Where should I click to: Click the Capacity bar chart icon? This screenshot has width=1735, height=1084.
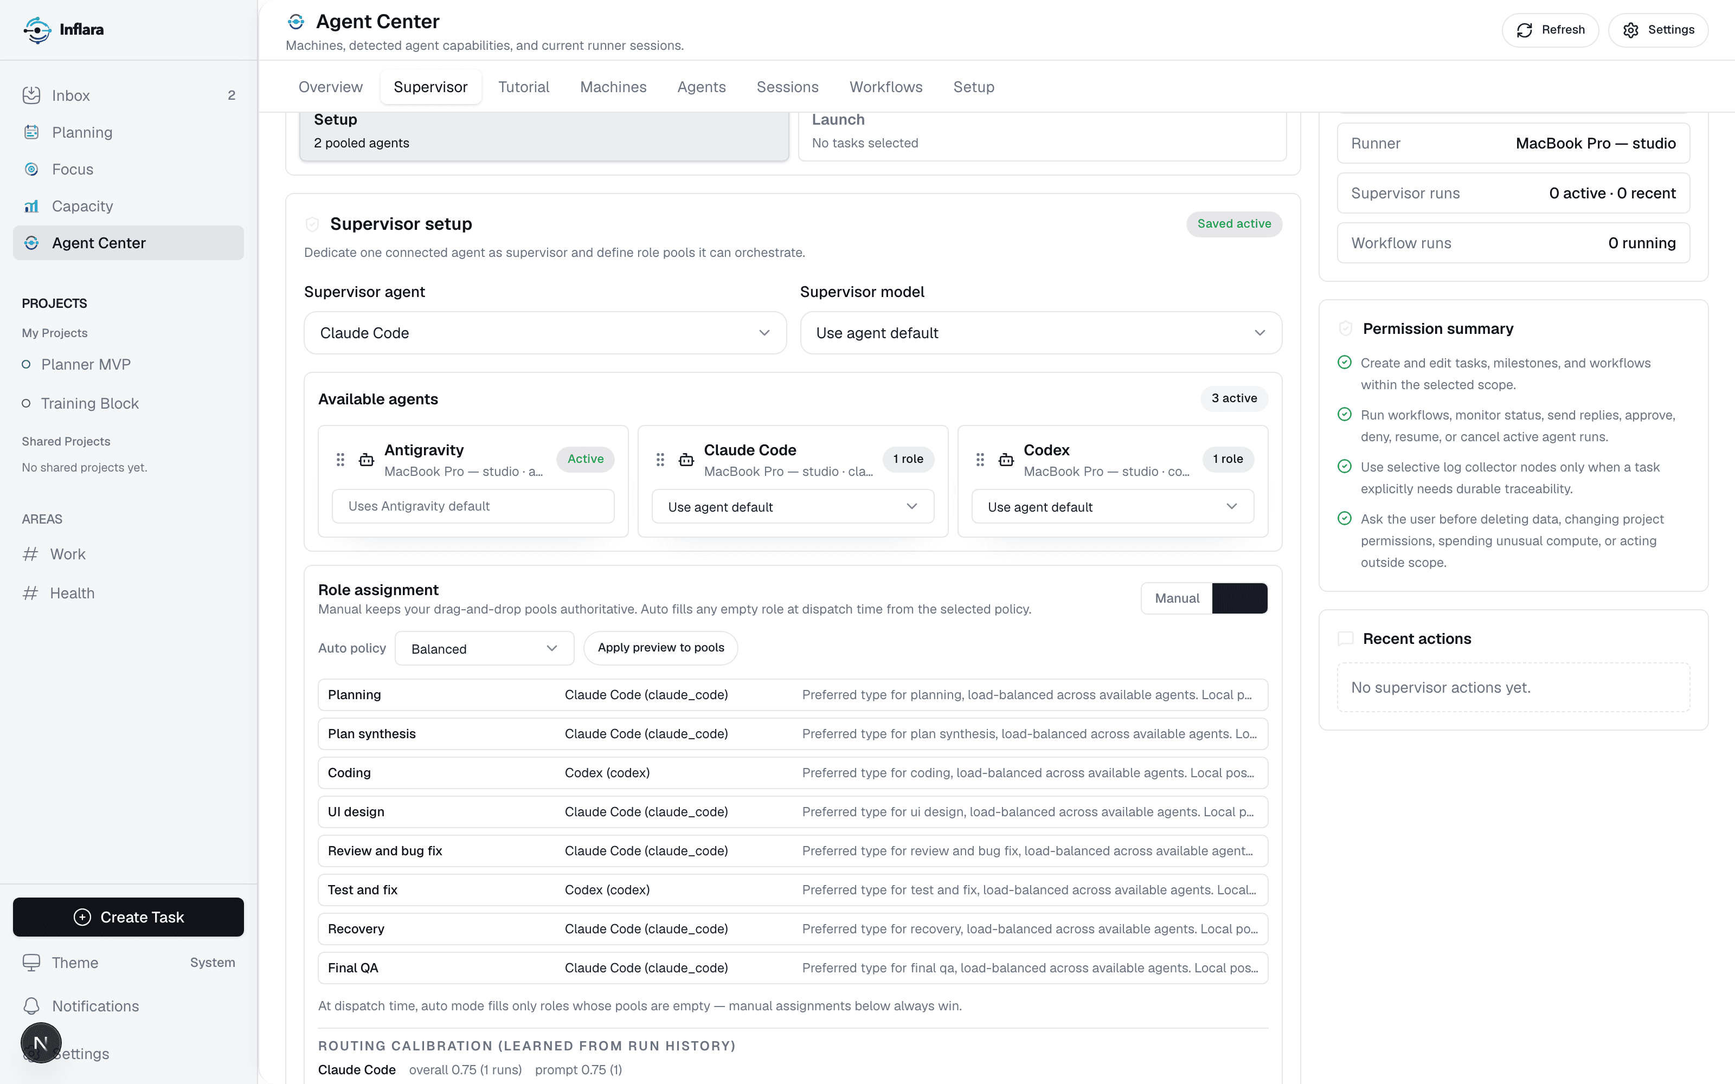point(31,207)
